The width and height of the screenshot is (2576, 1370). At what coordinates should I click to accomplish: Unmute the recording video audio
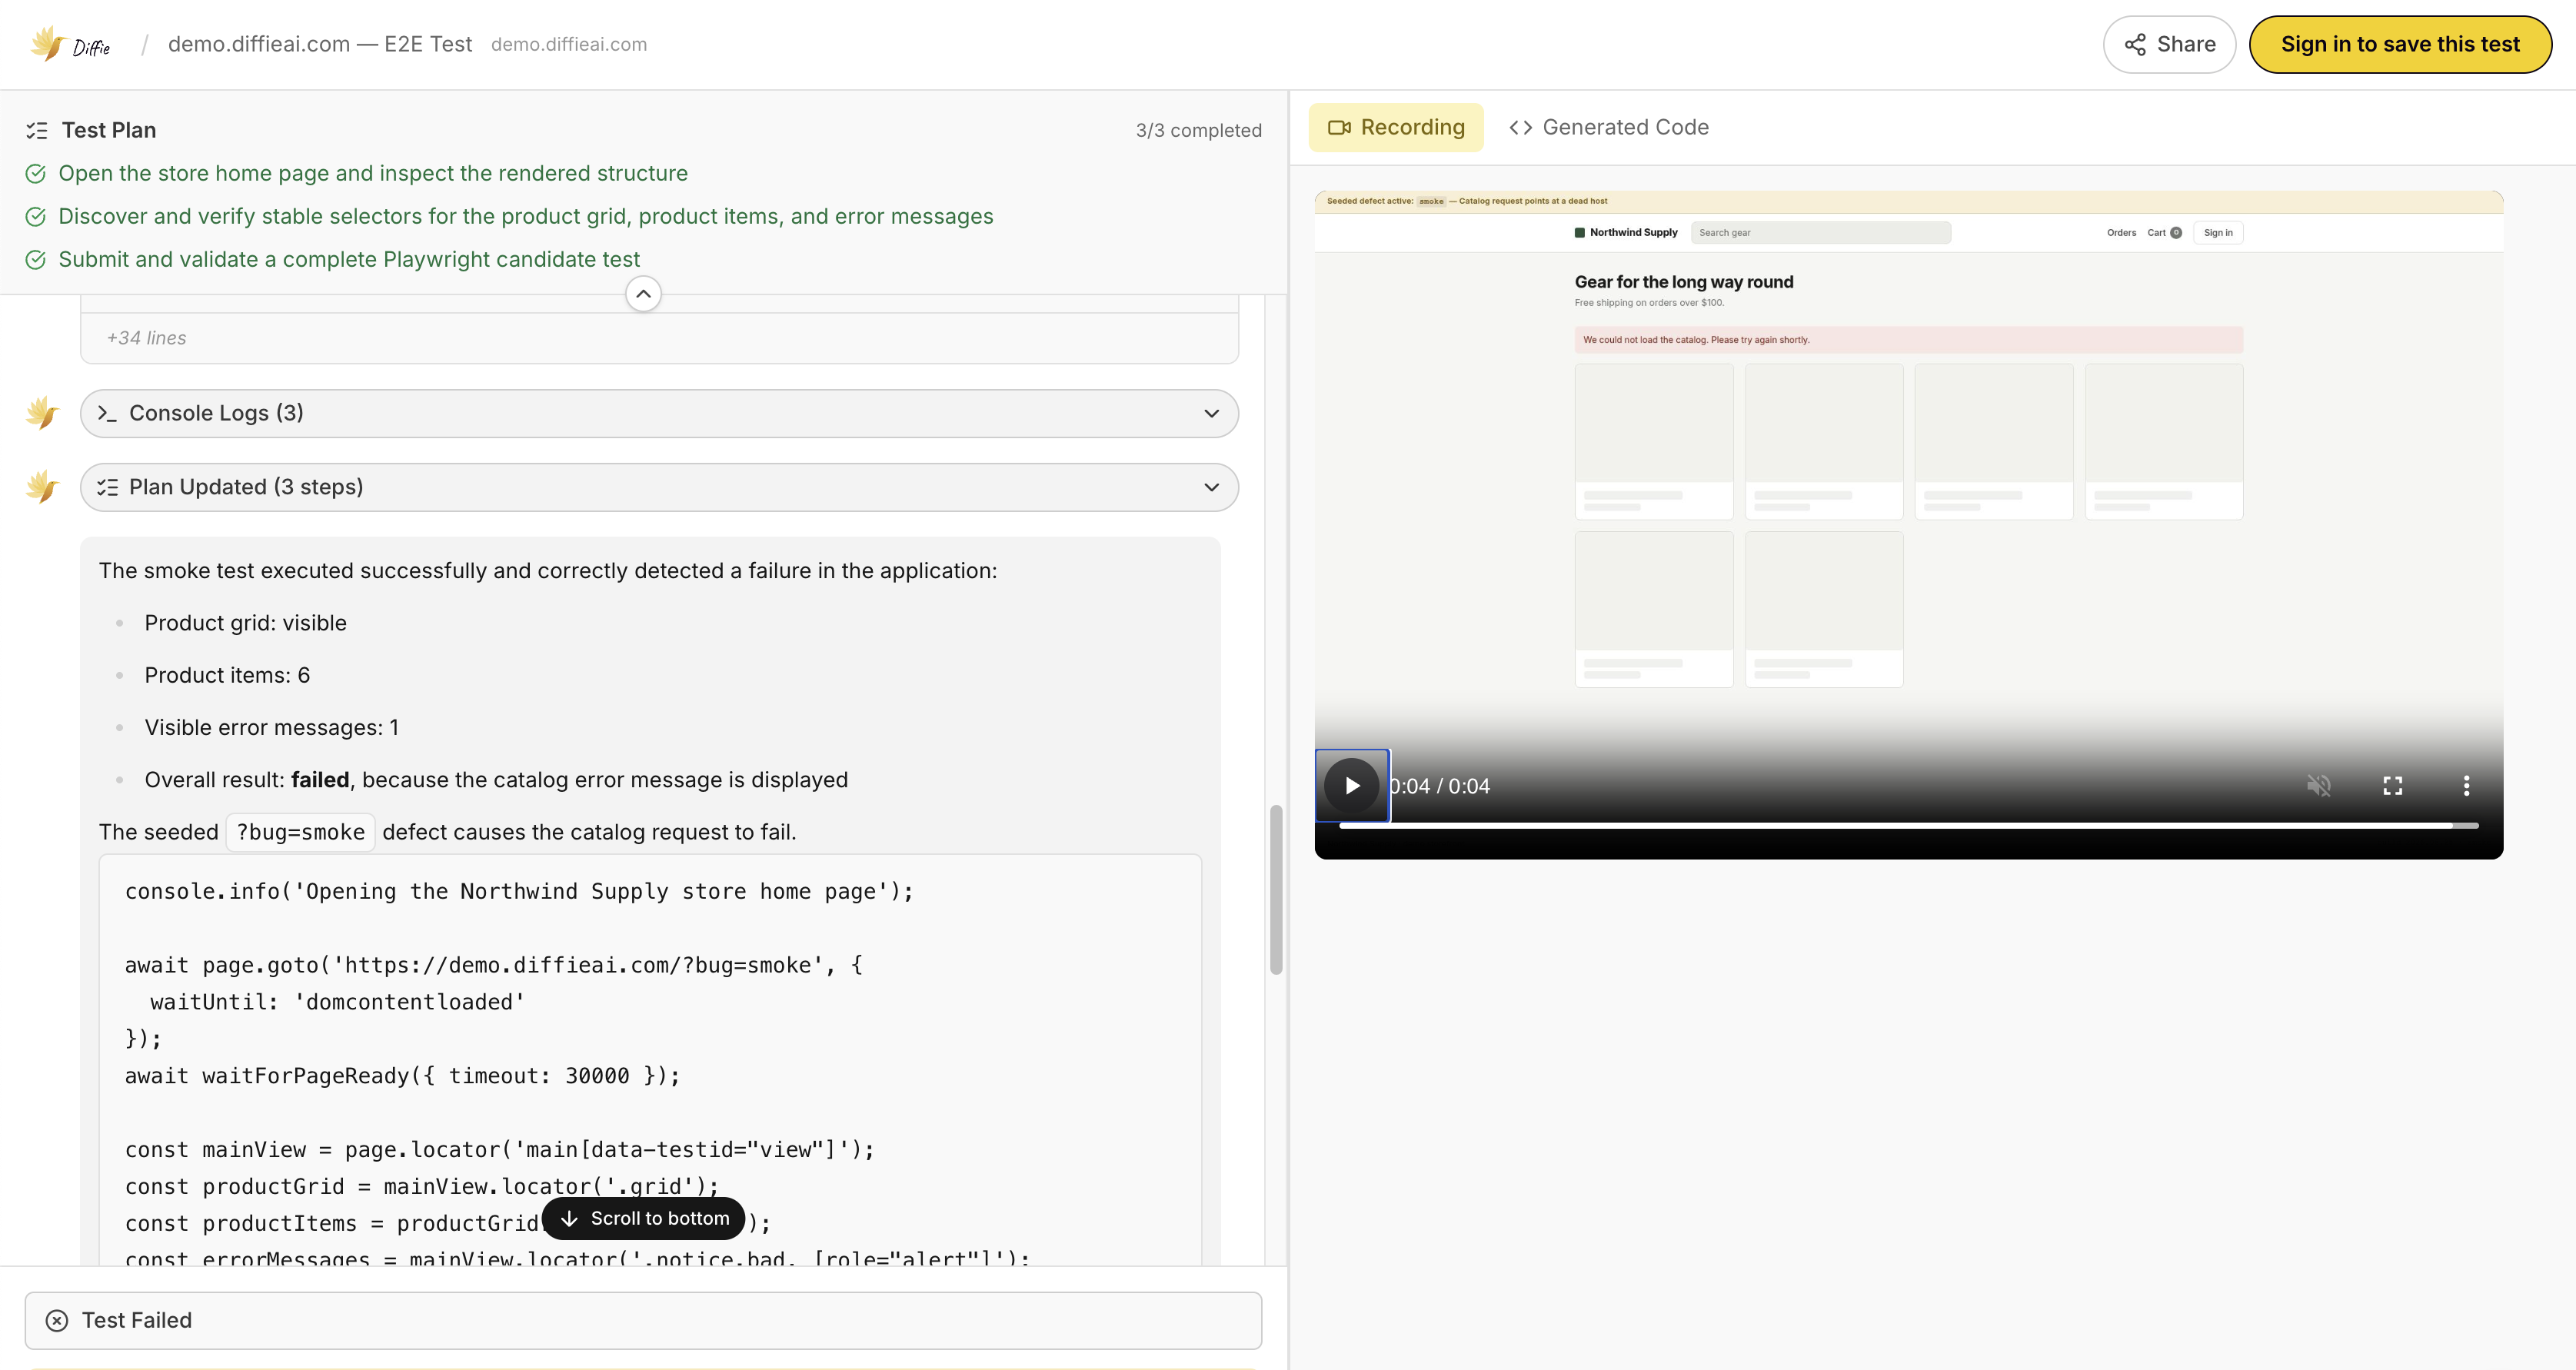[2318, 785]
